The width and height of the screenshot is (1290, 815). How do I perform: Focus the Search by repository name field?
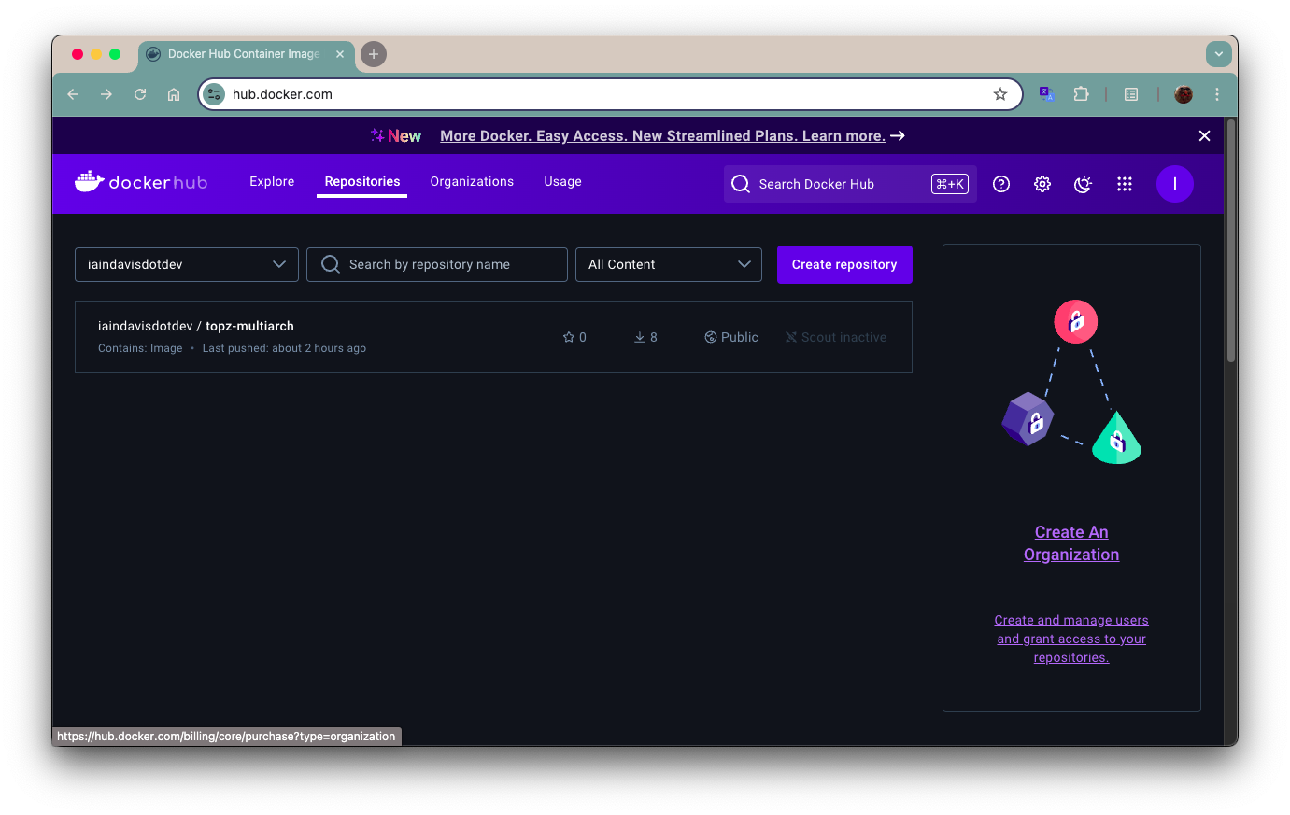tap(437, 264)
